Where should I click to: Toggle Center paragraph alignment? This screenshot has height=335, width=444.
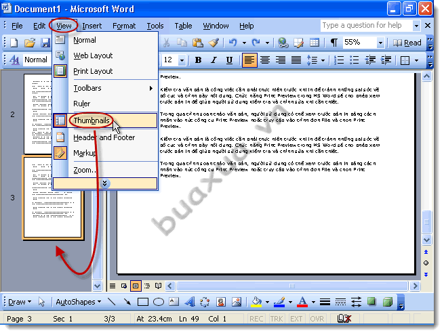point(265,60)
